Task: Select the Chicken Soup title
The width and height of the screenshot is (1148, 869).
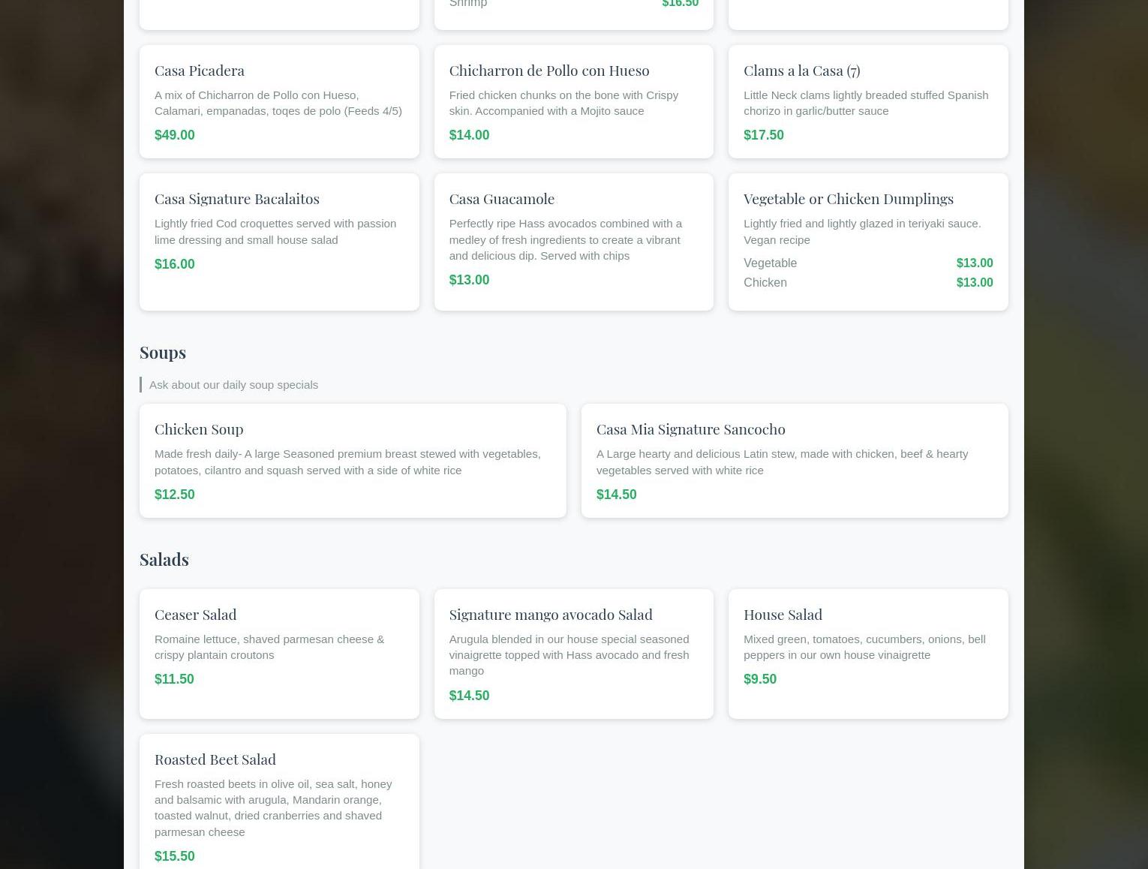Action: tap(199, 428)
